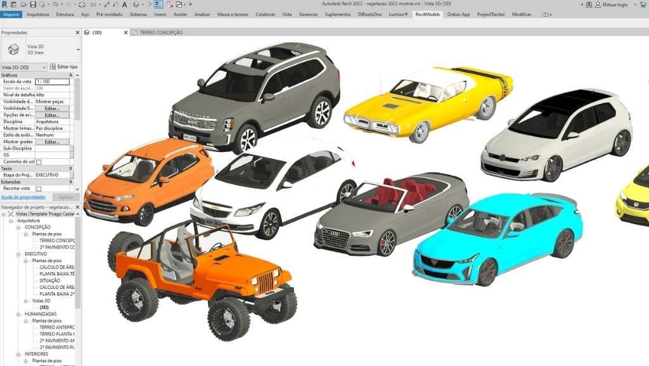Open the Ajuda de propriedades link
This screenshot has height=366, width=649.
tap(22, 197)
